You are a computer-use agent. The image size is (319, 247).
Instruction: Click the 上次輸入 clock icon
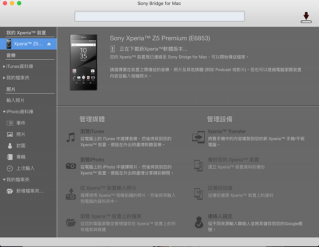[10, 168]
